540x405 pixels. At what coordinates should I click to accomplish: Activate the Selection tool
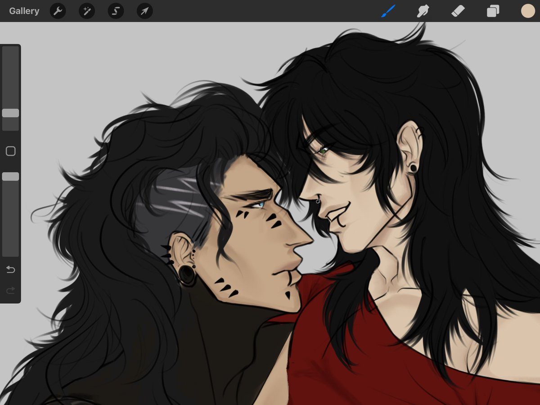click(116, 11)
